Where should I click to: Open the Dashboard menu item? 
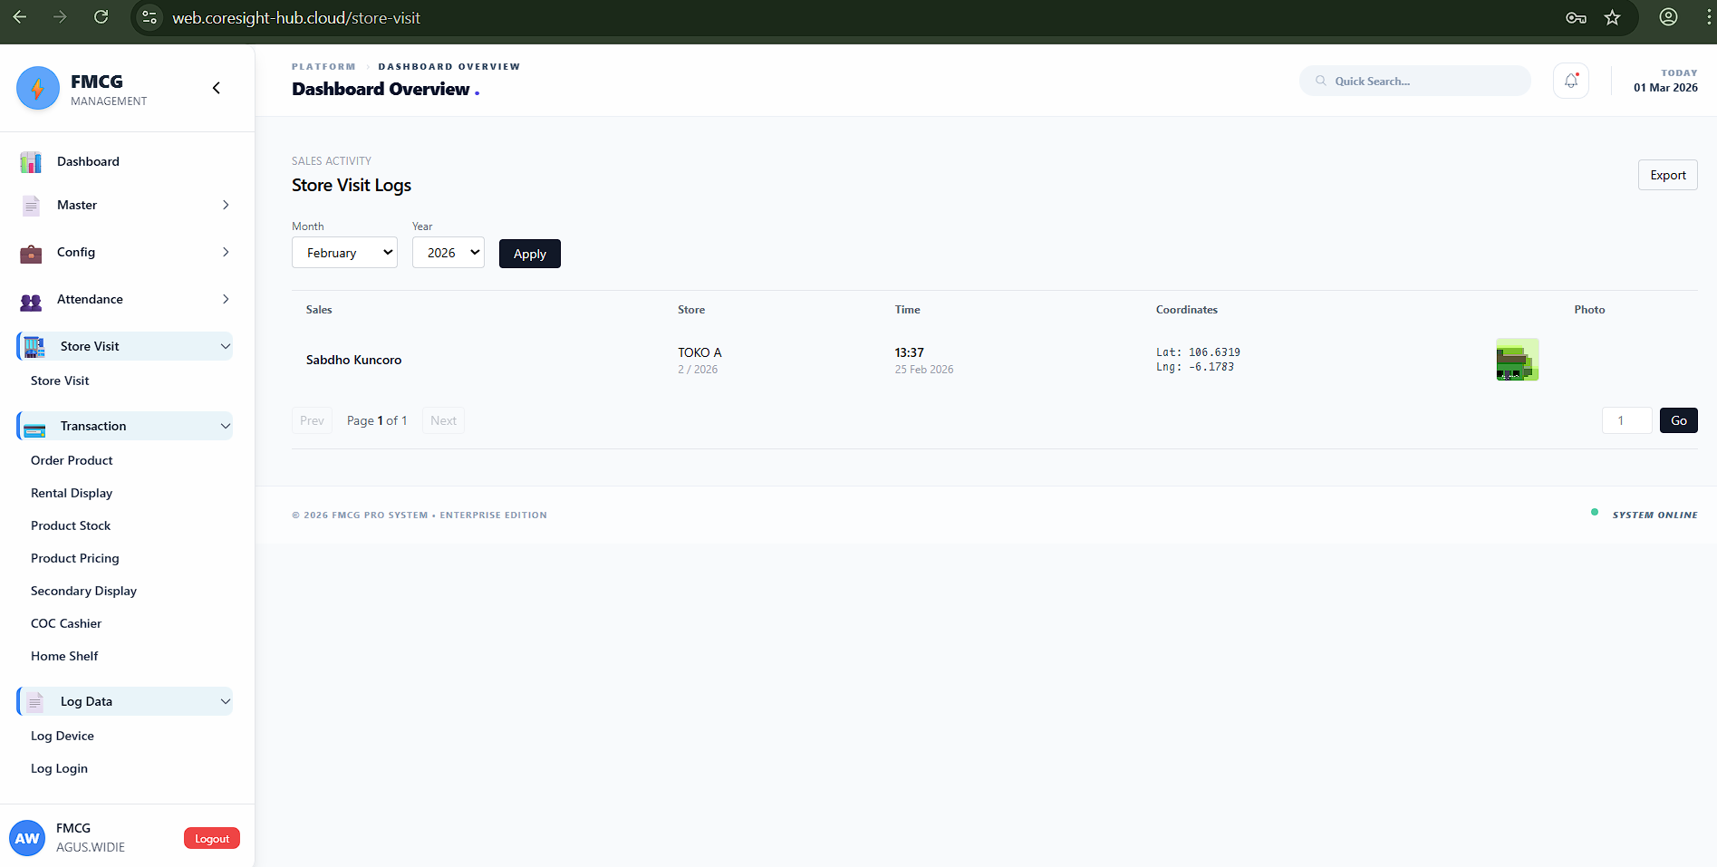tap(88, 161)
